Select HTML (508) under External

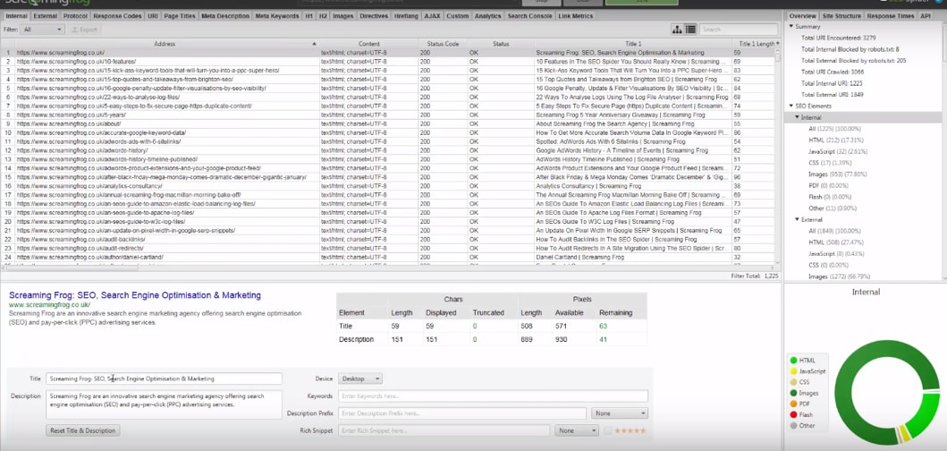click(834, 243)
